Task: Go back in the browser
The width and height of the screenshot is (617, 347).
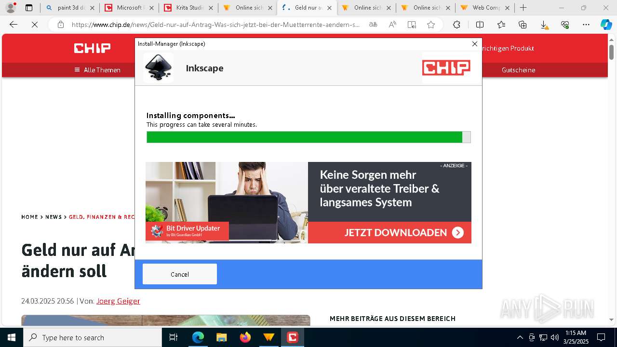Action: (13, 25)
